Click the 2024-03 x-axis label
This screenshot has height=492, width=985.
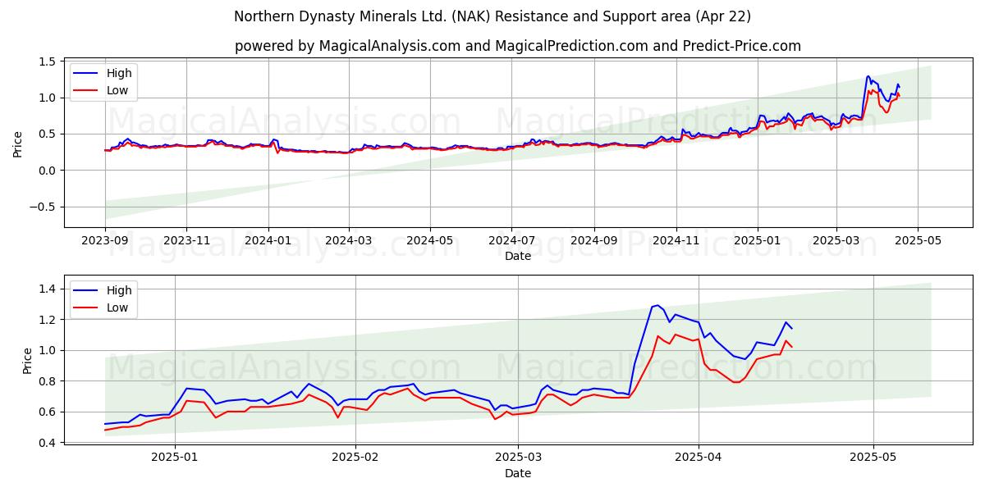[349, 241]
